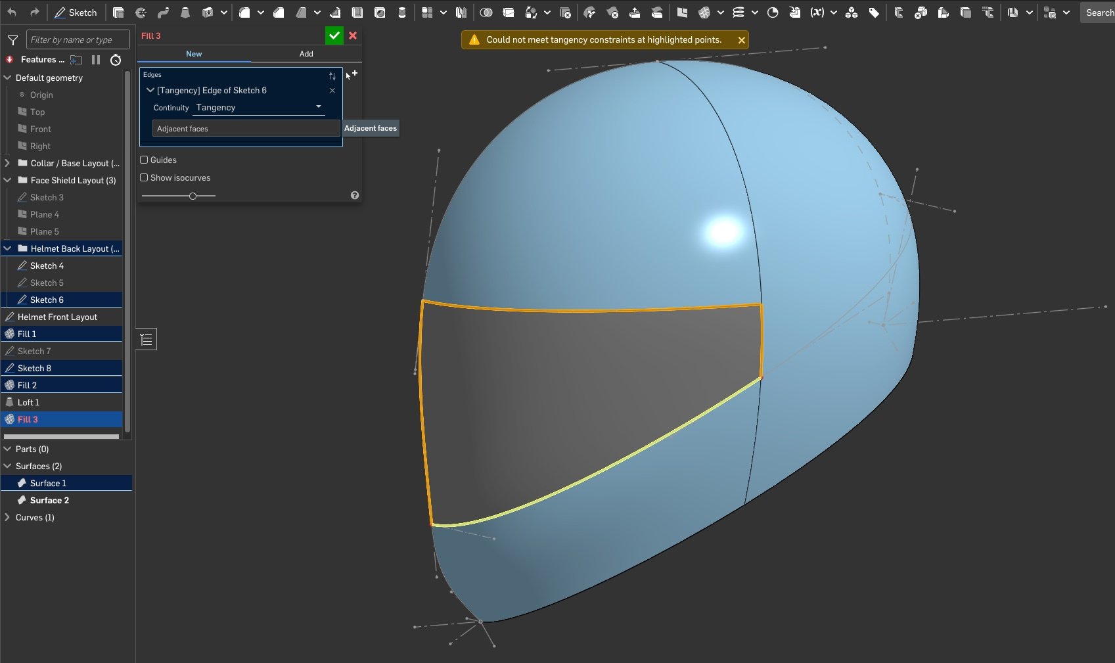Collapse the Helmet Back Layout folder
This screenshot has width=1115, height=663.
[x=7, y=248]
